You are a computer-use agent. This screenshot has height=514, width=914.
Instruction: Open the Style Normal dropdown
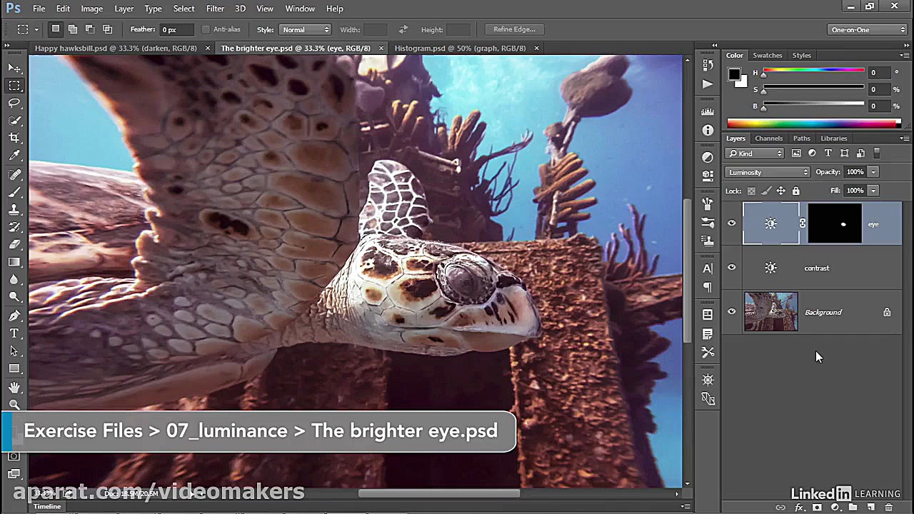point(305,29)
